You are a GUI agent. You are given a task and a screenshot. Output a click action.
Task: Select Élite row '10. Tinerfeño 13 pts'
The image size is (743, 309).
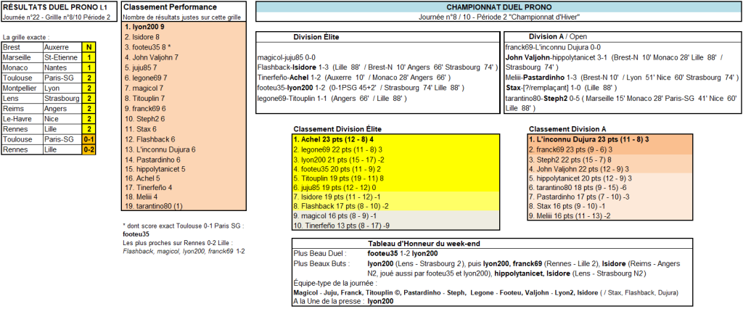click(x=395, y=226)
